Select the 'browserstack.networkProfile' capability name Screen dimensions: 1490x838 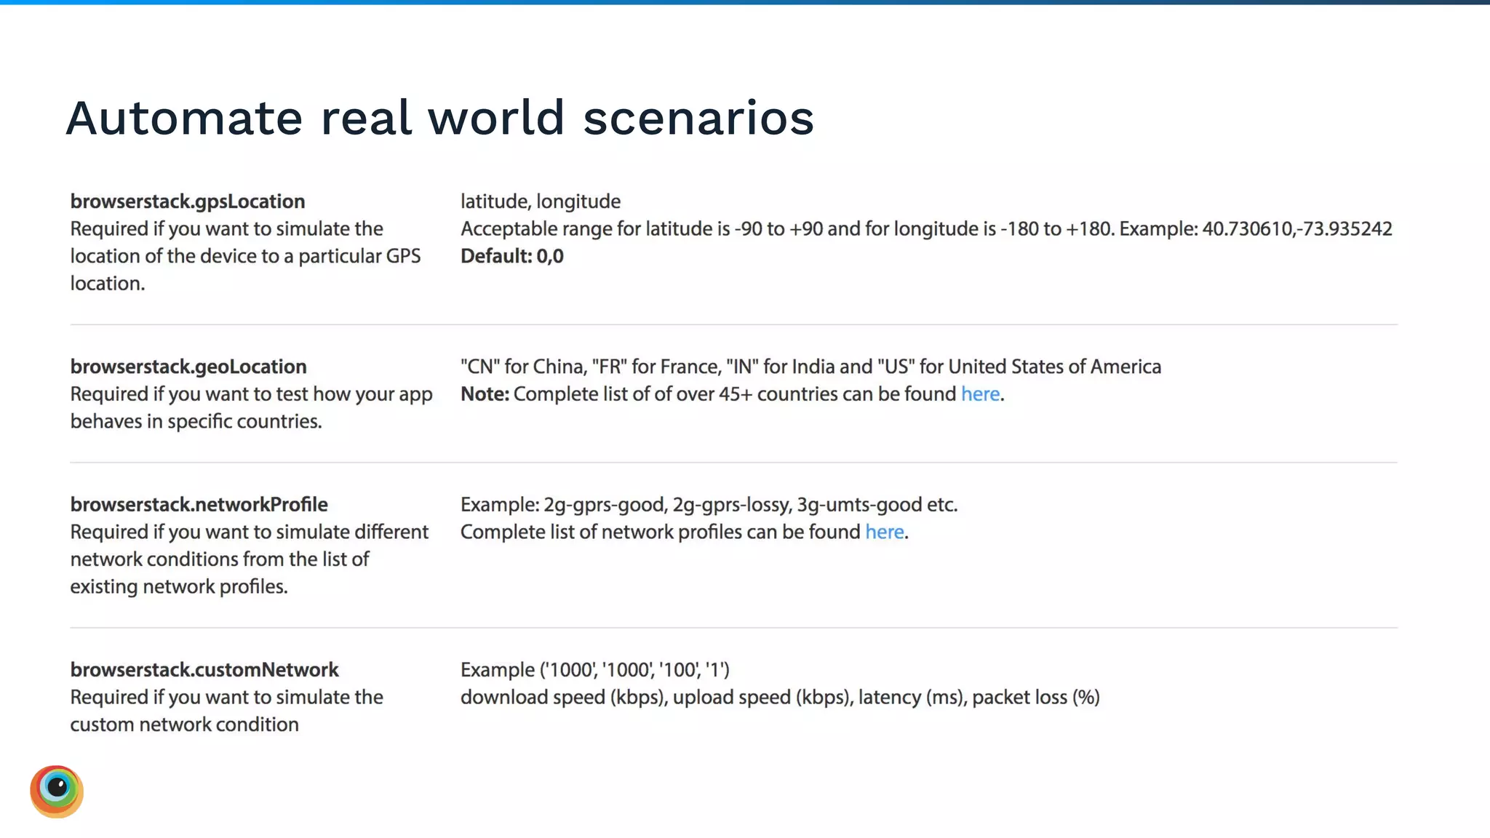point(199,504)
